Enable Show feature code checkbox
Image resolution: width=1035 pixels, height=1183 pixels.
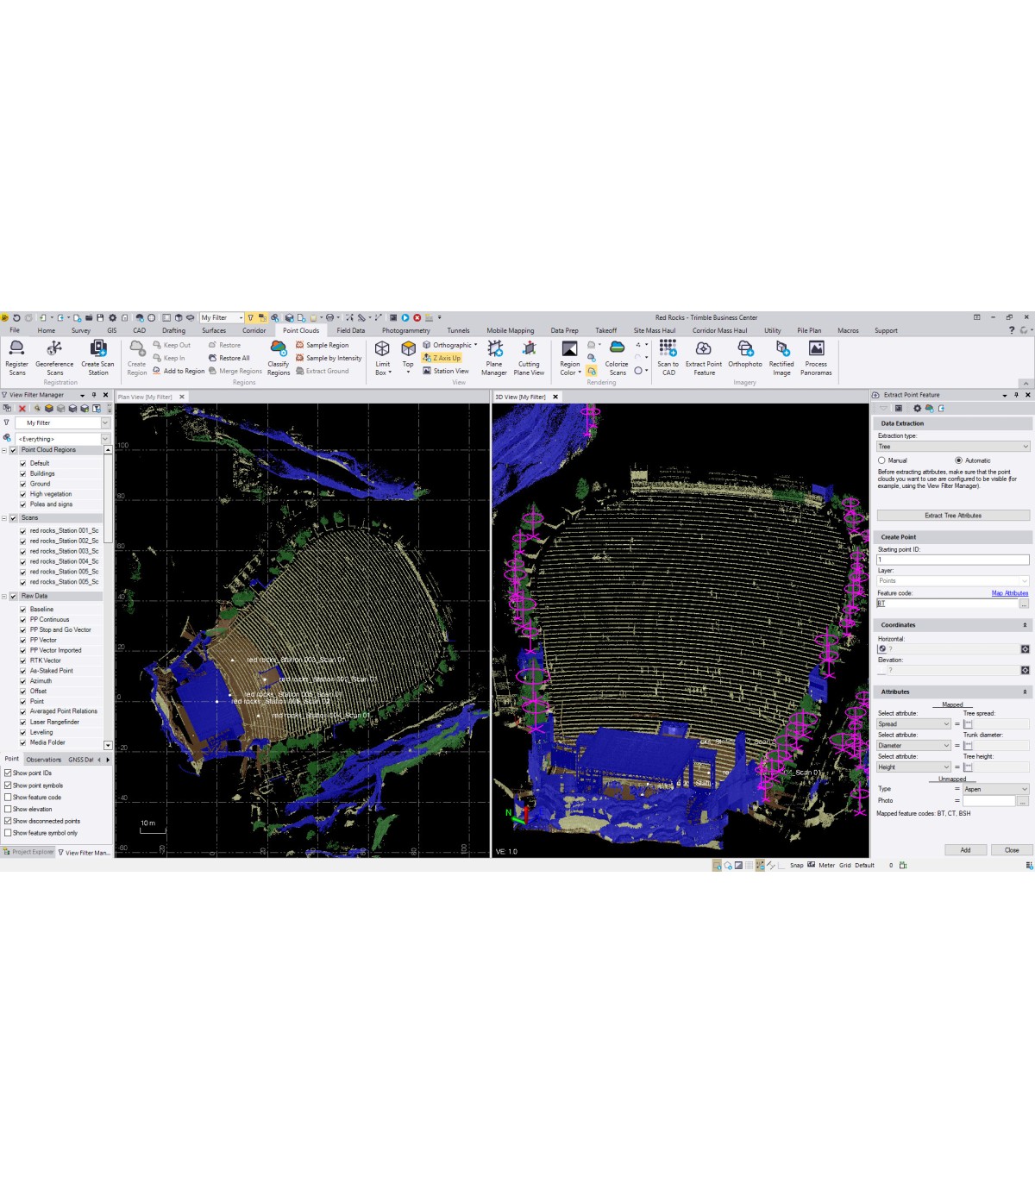point(8,798)
